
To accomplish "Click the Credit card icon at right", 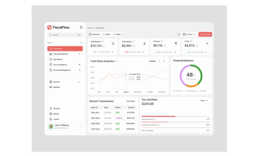I will pyautogui.click(x=207, y=44).
